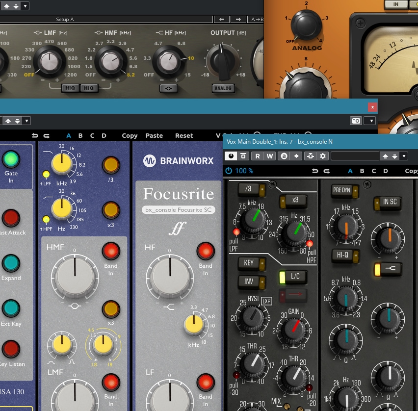This screenshot has width=418, height=411.
Task: Click next setup right arrow in EQ plugin
Action: [x=238, y=20]
